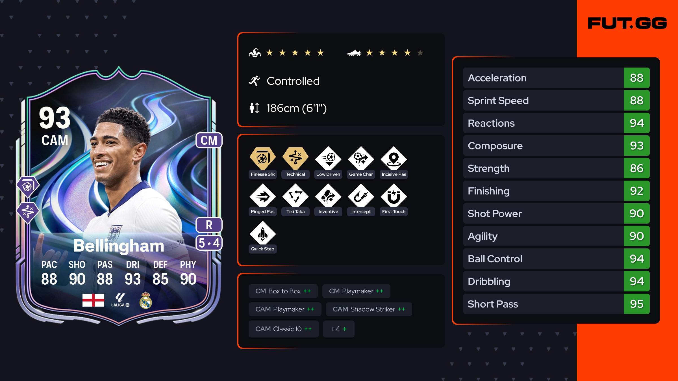Select the Pinged Pass playstyle icon
This screenshot has width=678, height=381.
[x=262, y=195]
